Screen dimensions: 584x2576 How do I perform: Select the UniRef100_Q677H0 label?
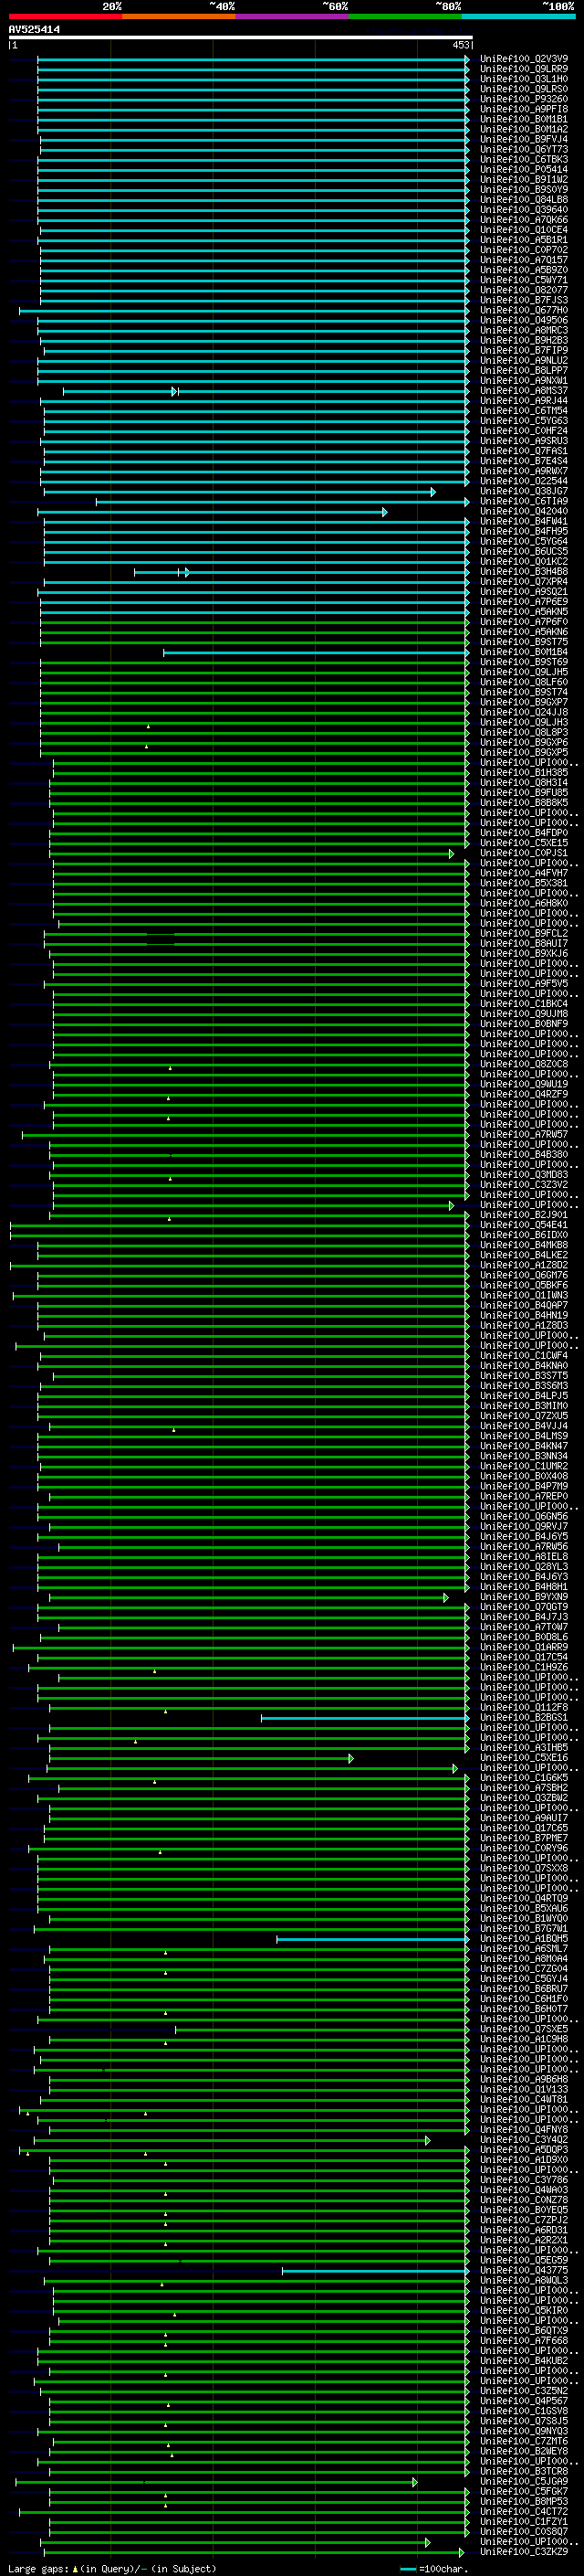523,310
